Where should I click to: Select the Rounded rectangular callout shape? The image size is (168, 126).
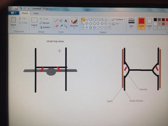click(x=98, y=27)
